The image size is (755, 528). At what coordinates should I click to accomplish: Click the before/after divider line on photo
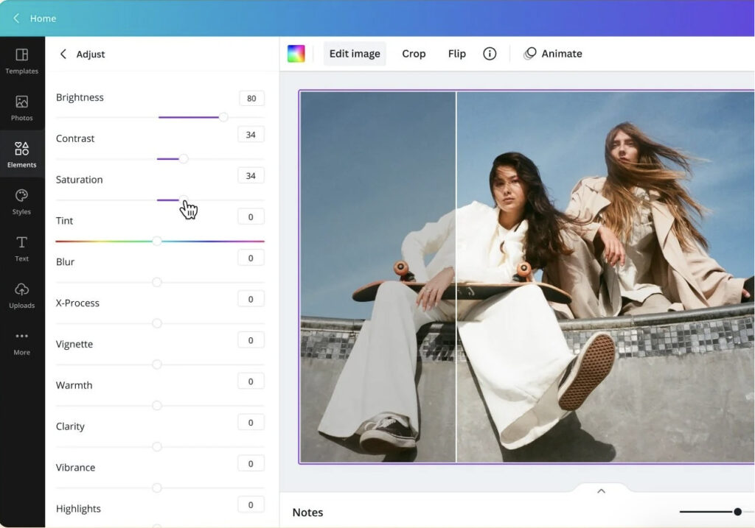456,276
